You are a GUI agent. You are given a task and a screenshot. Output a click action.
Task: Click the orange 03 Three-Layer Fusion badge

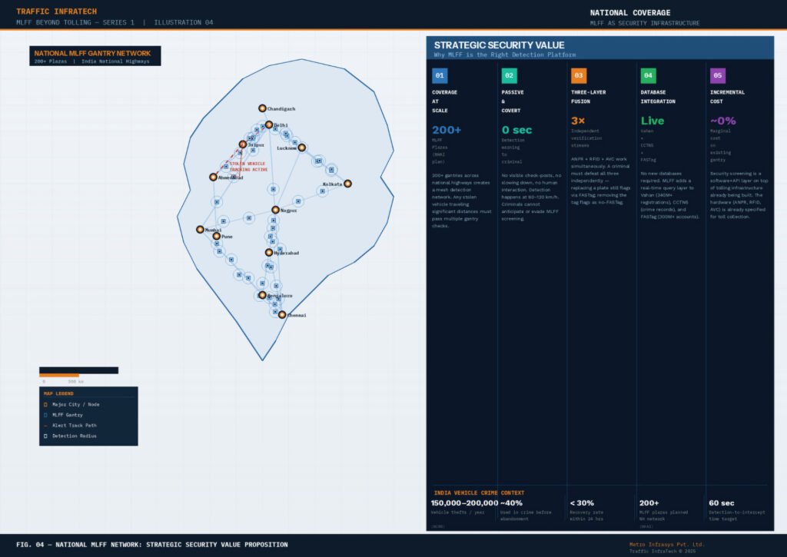tap(579, 75)
